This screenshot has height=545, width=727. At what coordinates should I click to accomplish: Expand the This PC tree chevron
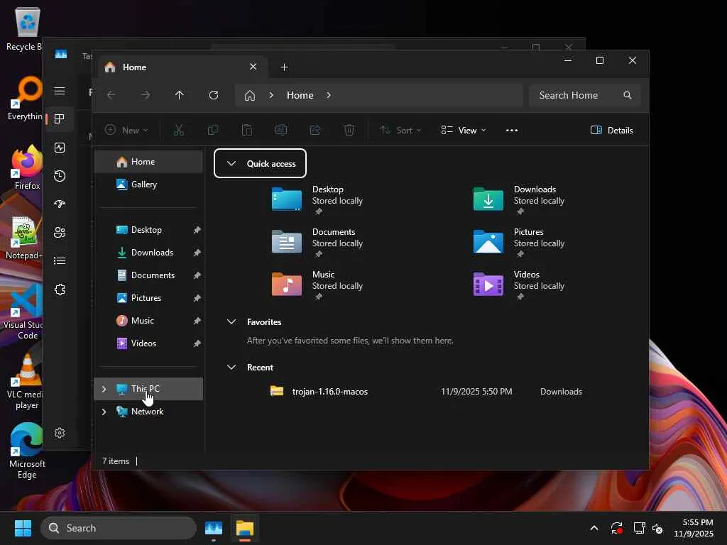(x=104, y=389)
